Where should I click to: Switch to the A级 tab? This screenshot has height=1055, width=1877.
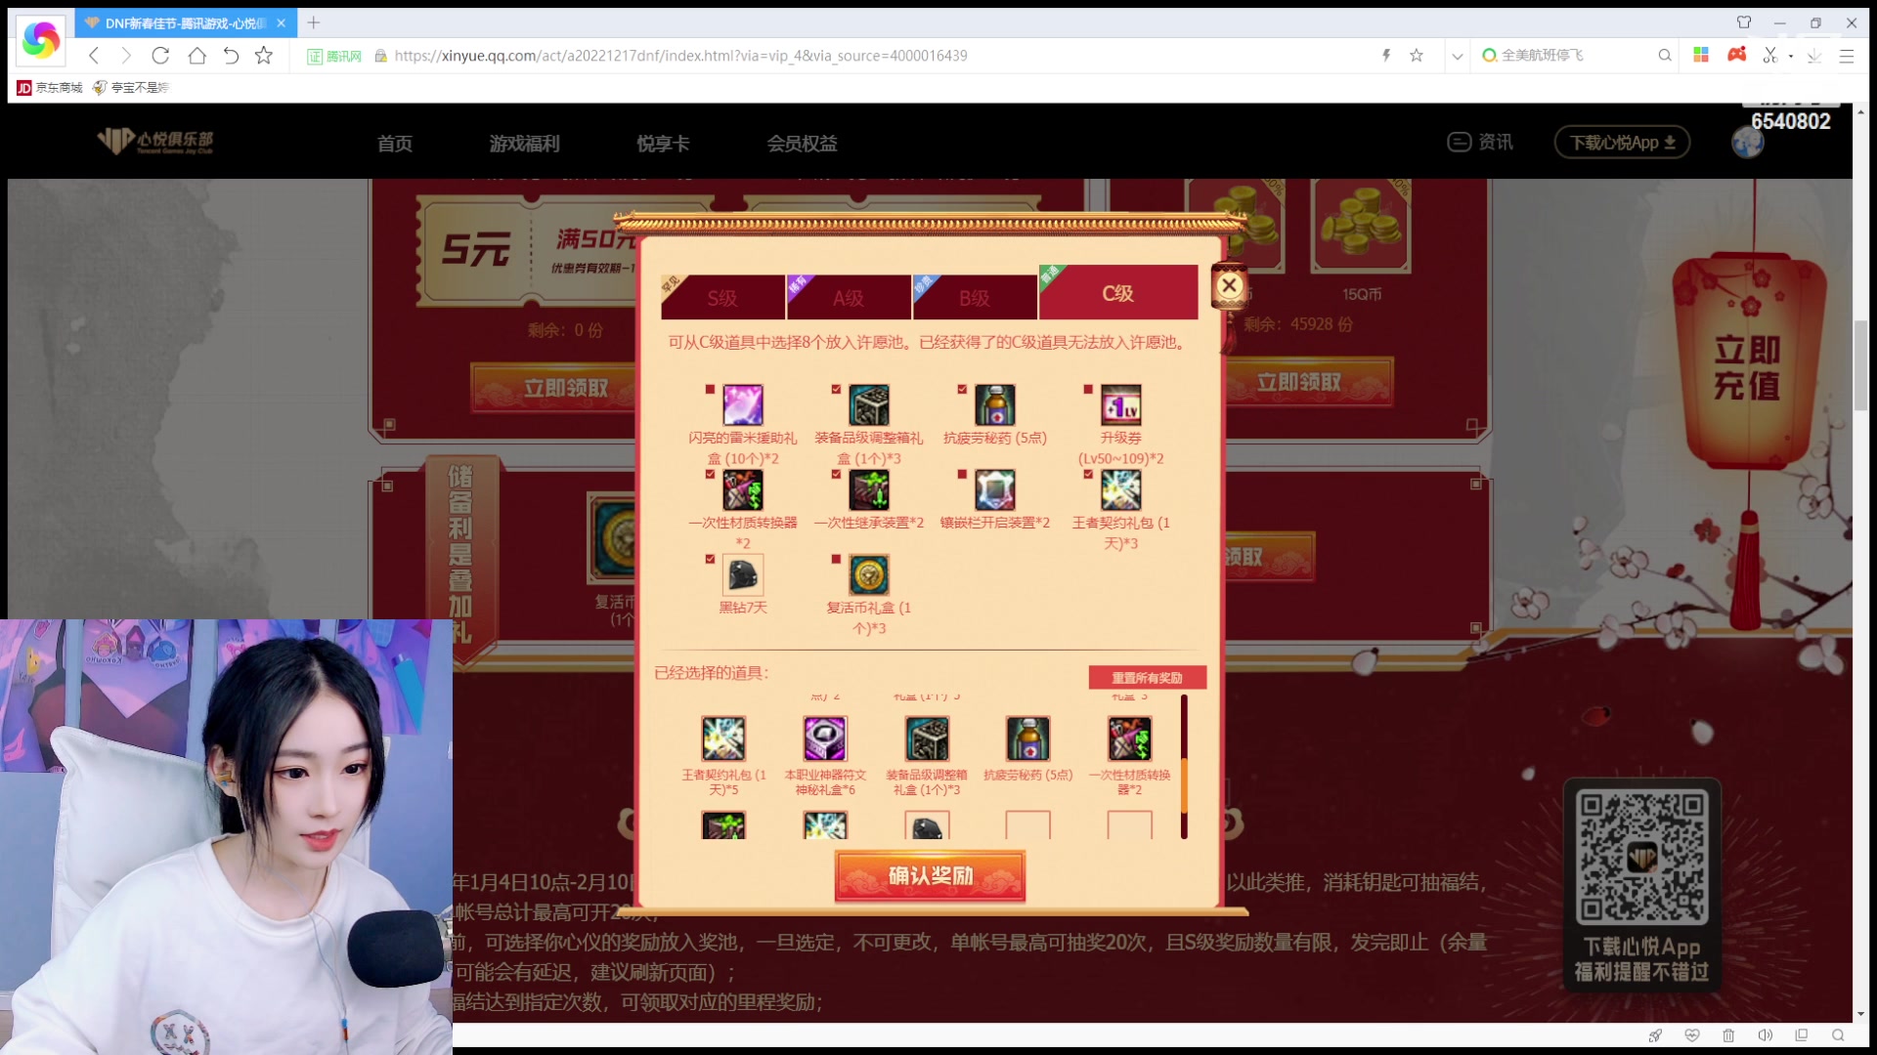click(849, 297)
